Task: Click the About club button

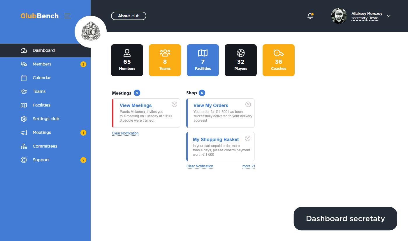Action: (x=129, y=16)
